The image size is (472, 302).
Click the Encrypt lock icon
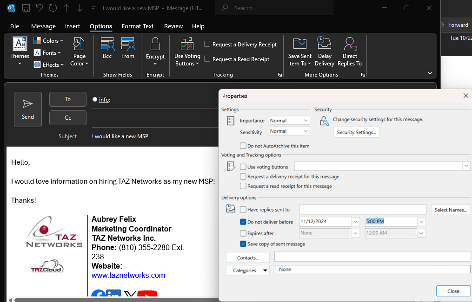[x=155, y=44]
